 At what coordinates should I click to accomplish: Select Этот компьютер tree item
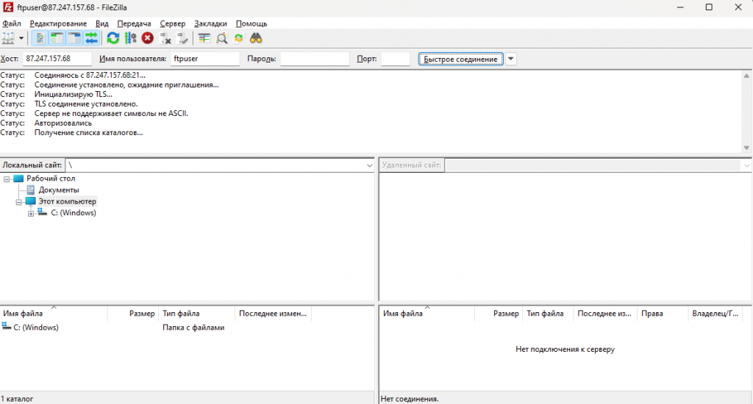point(67,201)
